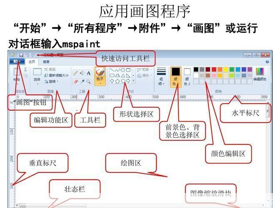
Task: Choose the Rectangle shape in top row
Action: (x=128, y=70)
